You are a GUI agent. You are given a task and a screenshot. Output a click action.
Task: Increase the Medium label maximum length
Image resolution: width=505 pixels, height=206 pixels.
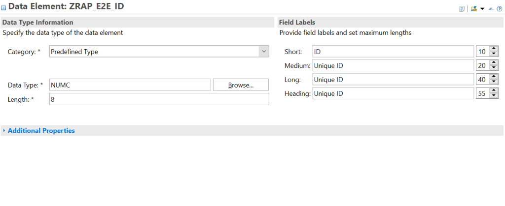click(494, 62)
